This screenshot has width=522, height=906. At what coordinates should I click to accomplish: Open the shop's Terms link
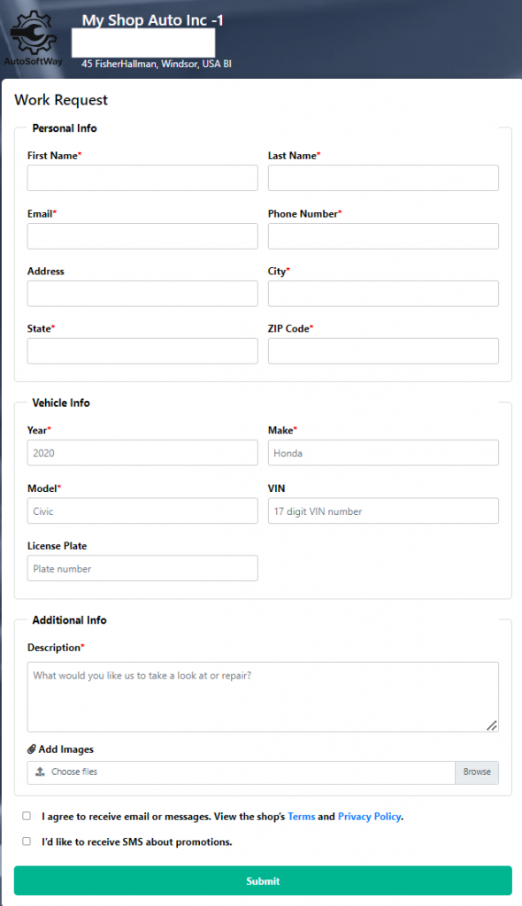pyautogui.click(x=301, y=817)
